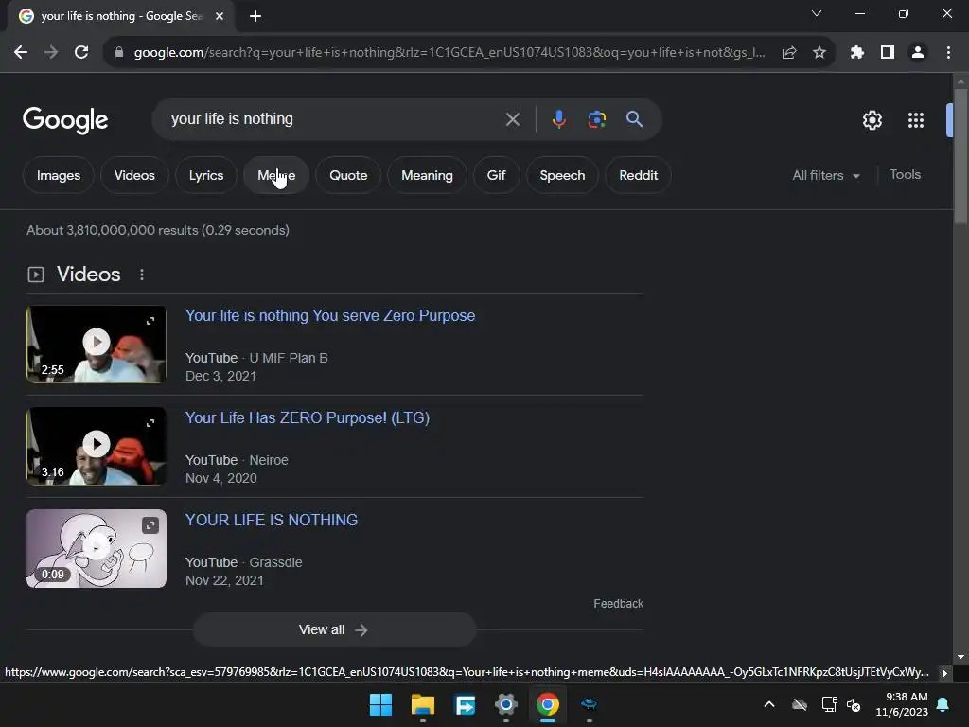The image size is (969, 727).
Task: Open tab search chevron
Action: 817,13
